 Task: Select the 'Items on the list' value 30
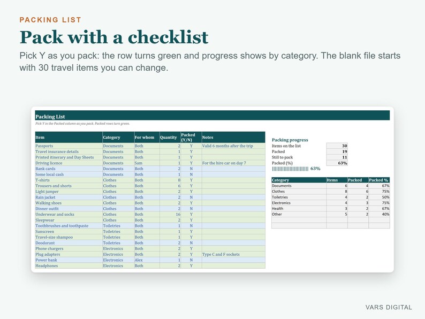coord(337,146)
